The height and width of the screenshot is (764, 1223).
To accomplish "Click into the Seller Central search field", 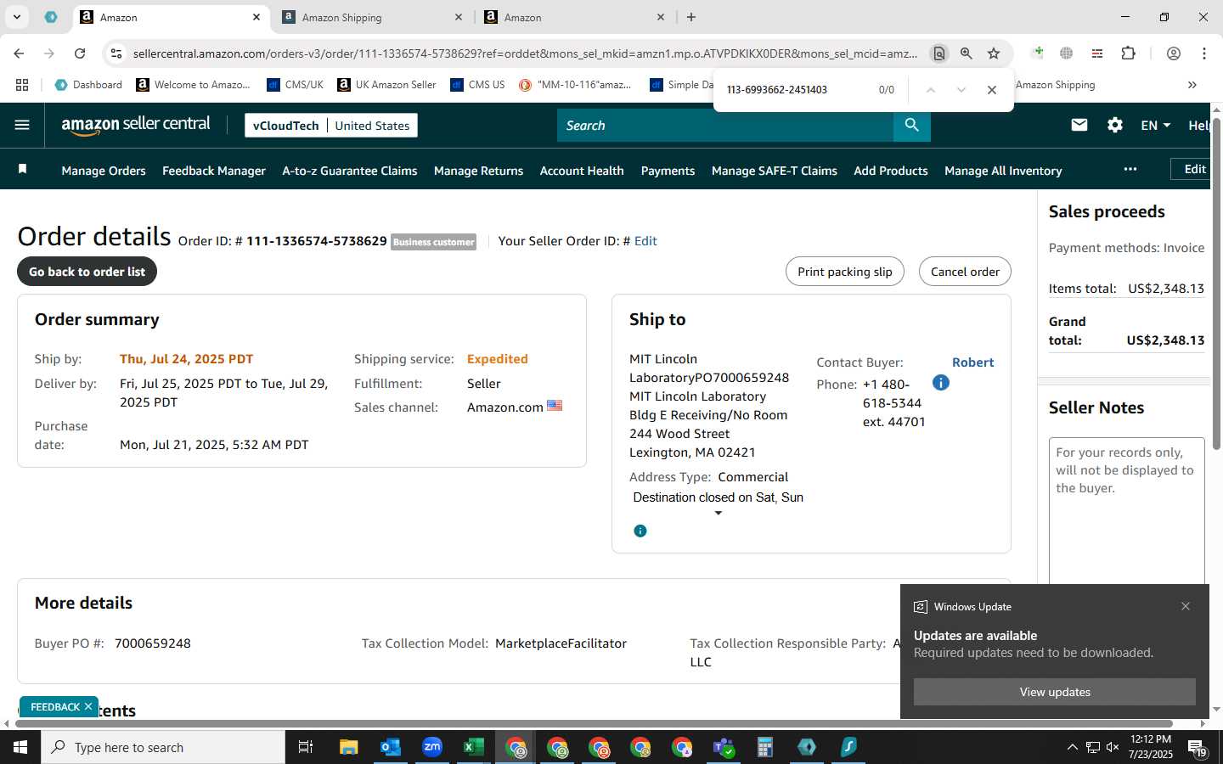I will (x=725, y=125).
